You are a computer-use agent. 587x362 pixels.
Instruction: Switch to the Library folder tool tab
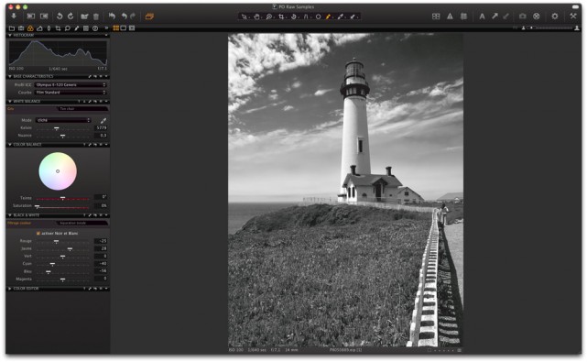[12, 28]
